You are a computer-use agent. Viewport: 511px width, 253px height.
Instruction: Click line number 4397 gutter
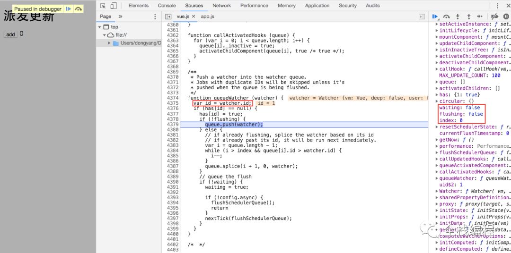point(172,218)
